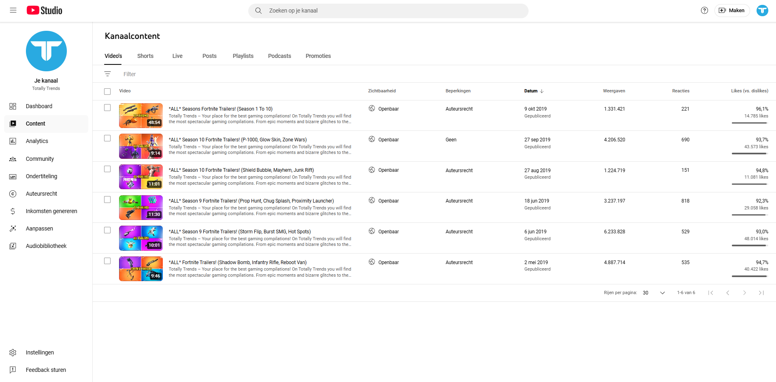
Task: Open the rows per page dropdown
Action: (x=654, y=292)
